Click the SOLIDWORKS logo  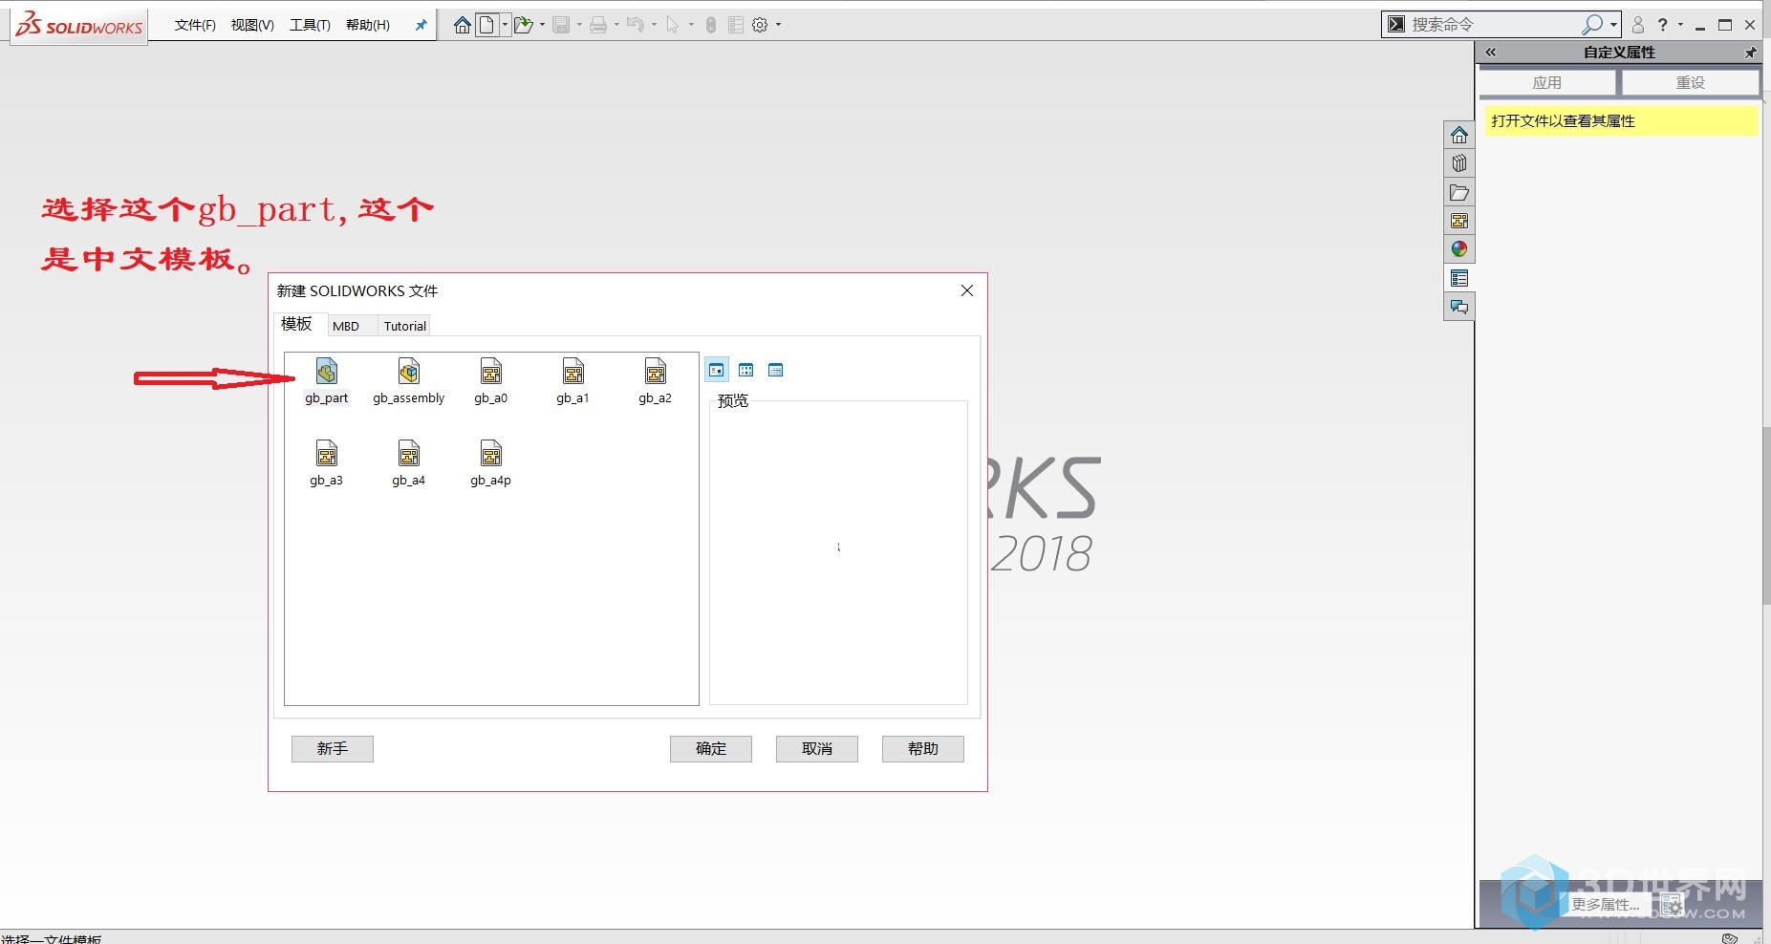coord(80,25)
